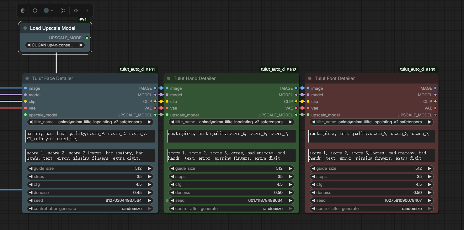The height and width of the screenshot is (230, 464).
Task: Increase cfg on Foot Detailer with right arrow
Action: [429, 185]
